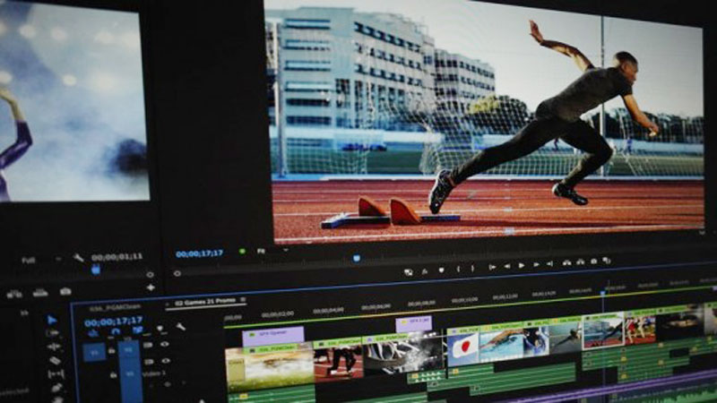Toggle the upper video track eye visibility
The height and width of the screenshot is (403, 717).
[165, 344]
